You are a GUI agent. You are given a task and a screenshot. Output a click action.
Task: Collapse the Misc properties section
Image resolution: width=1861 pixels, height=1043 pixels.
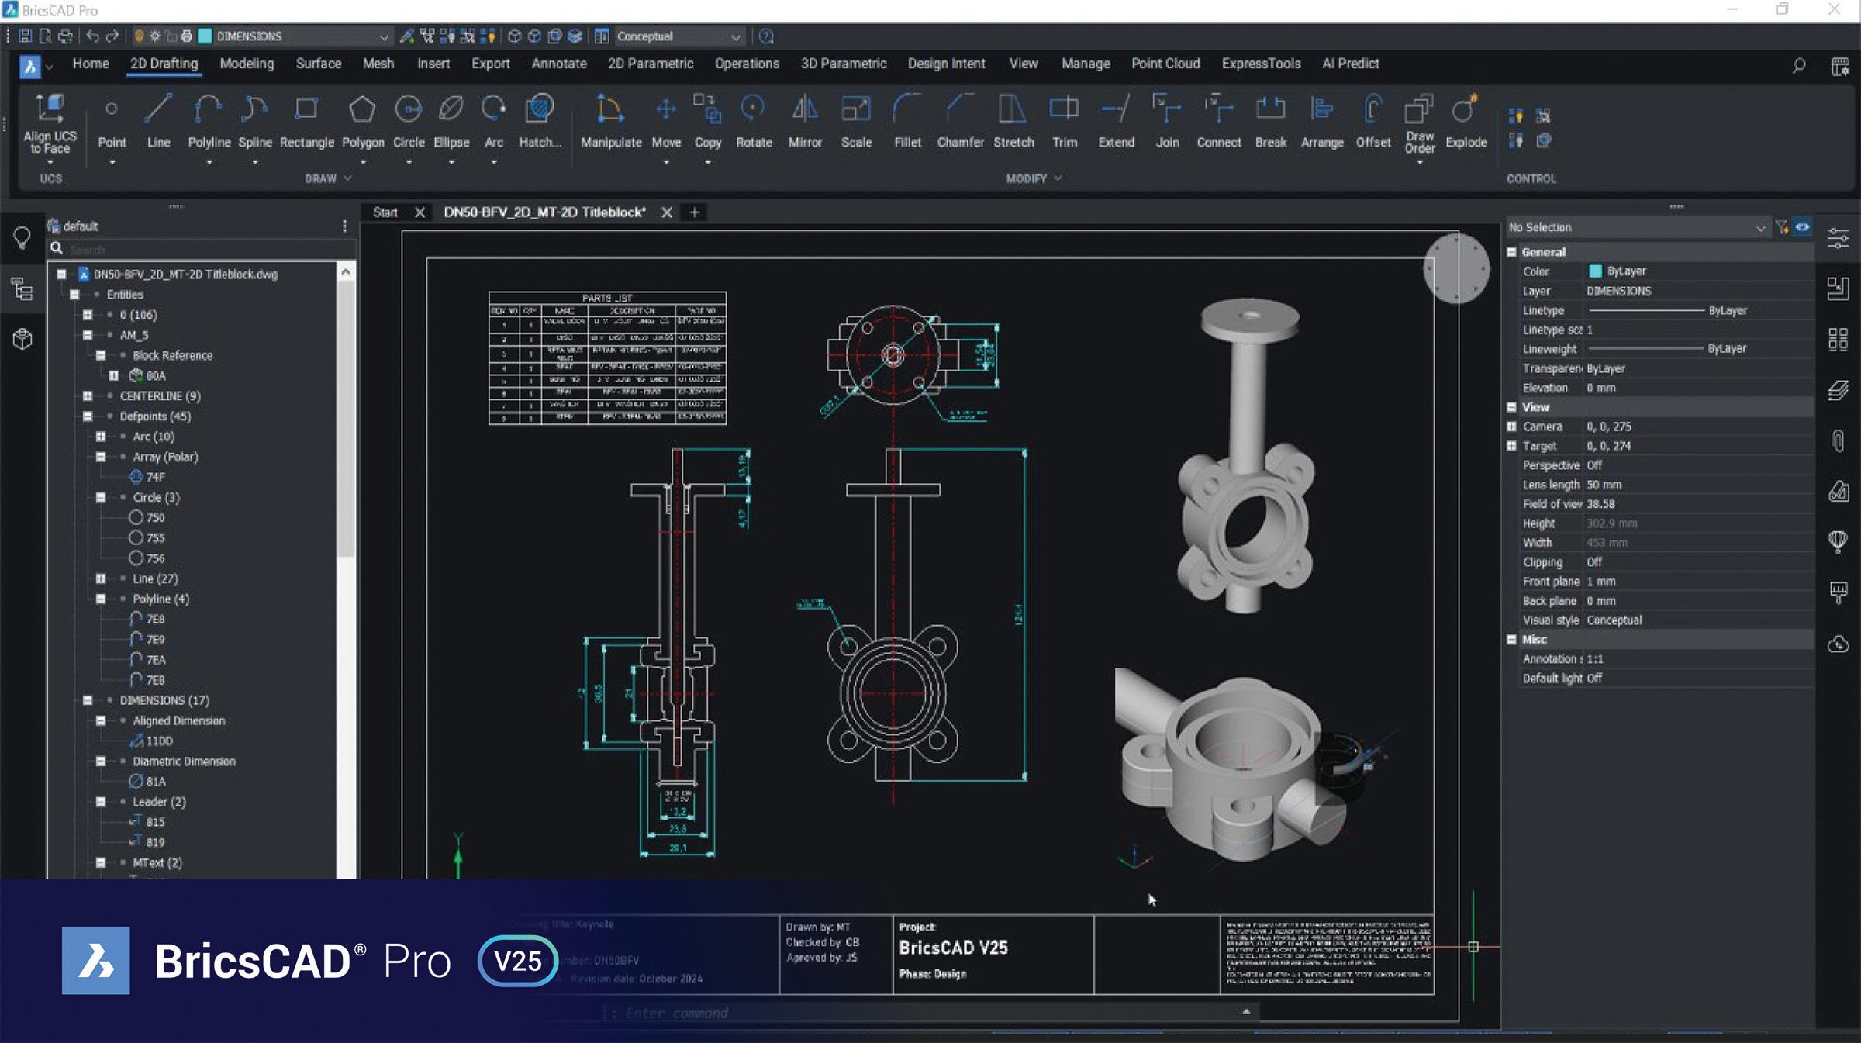coord(1511,640)
